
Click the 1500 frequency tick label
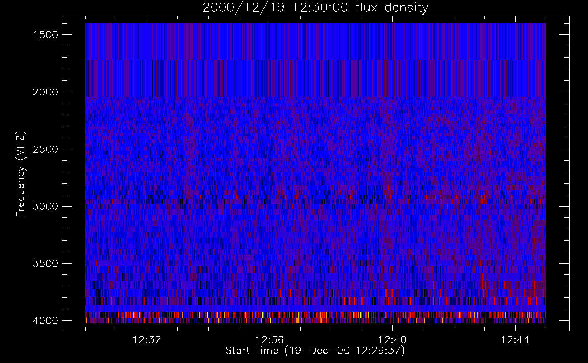click(45, 35)
